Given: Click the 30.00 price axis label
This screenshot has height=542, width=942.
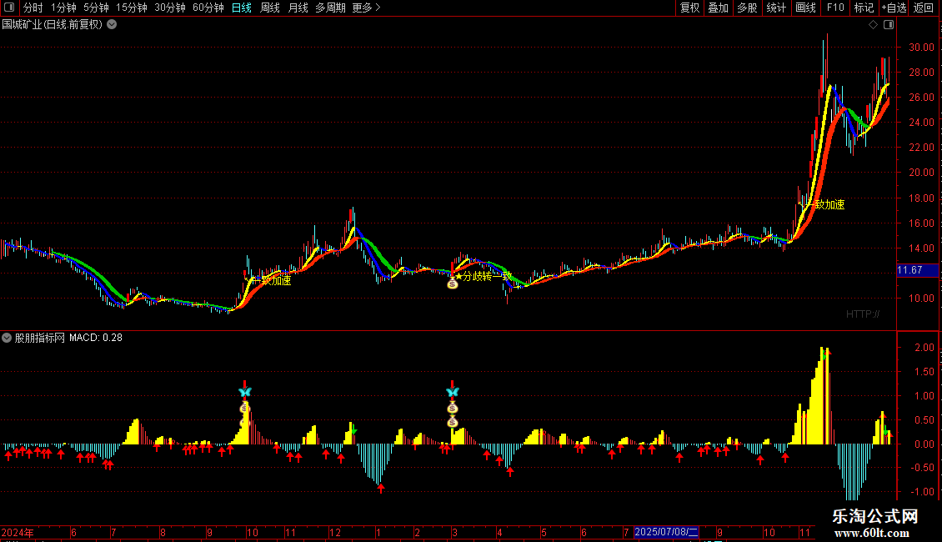Looking at the screenshot, I should click(x=921, y=47).
